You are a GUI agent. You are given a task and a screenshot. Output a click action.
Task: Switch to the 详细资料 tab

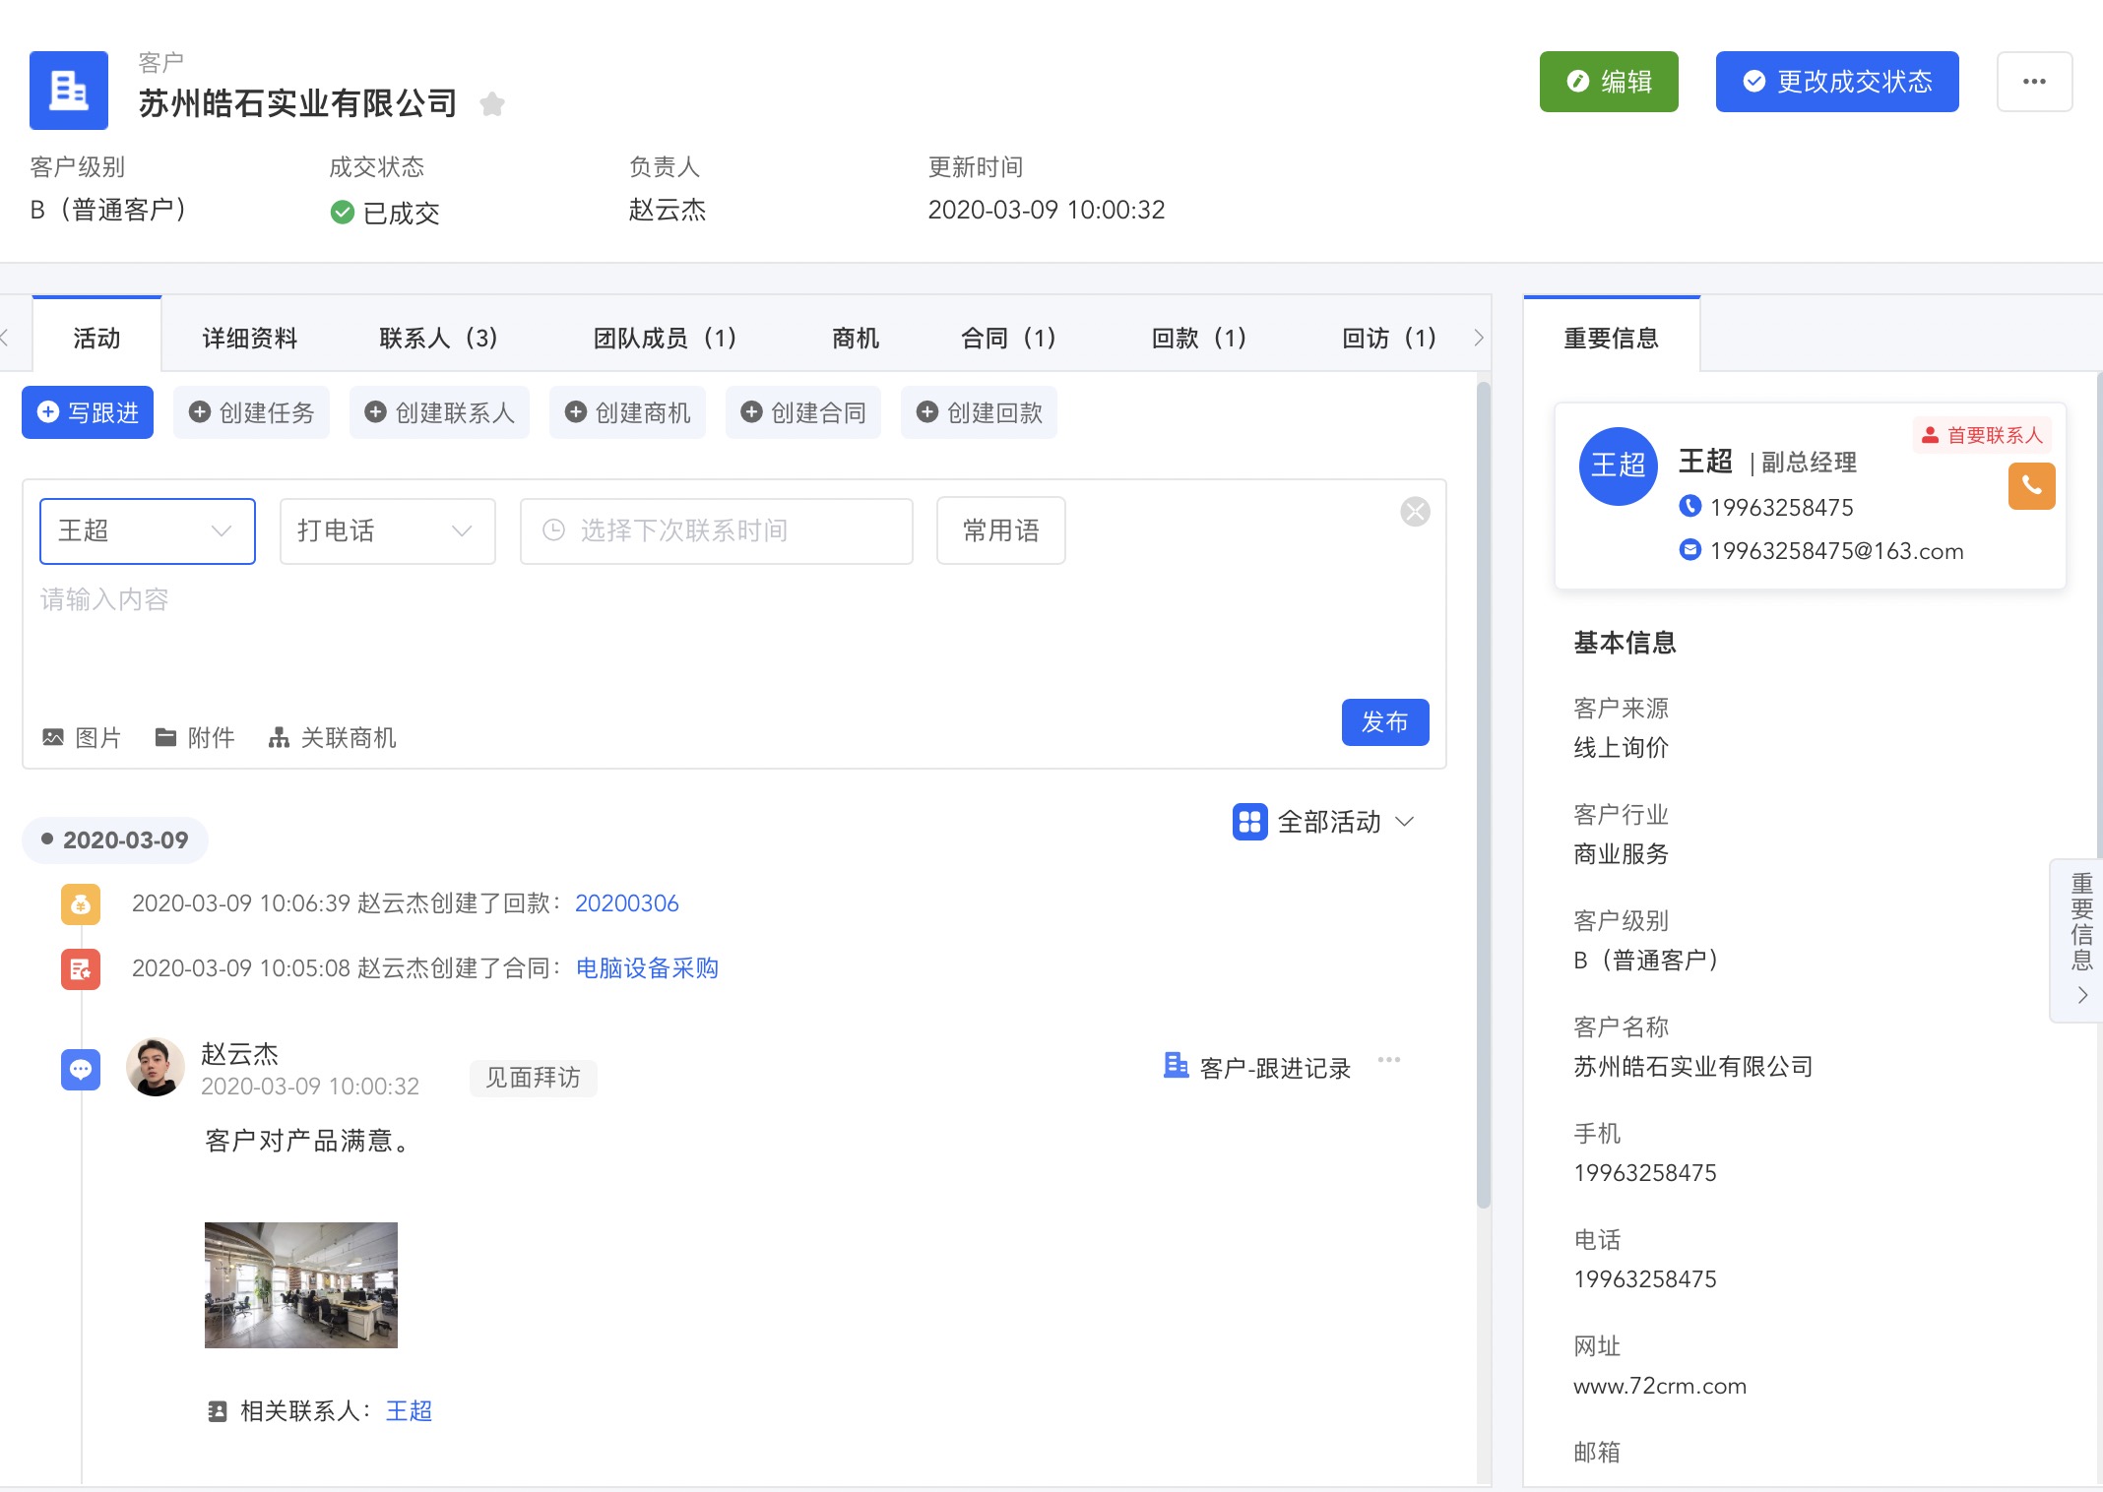250,339
